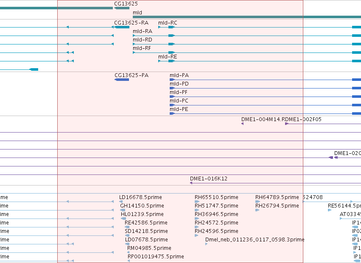Screen dimensions: 361x263
Task: Click the RH51747.5prime EST label
Action: (x=216, y=206)
